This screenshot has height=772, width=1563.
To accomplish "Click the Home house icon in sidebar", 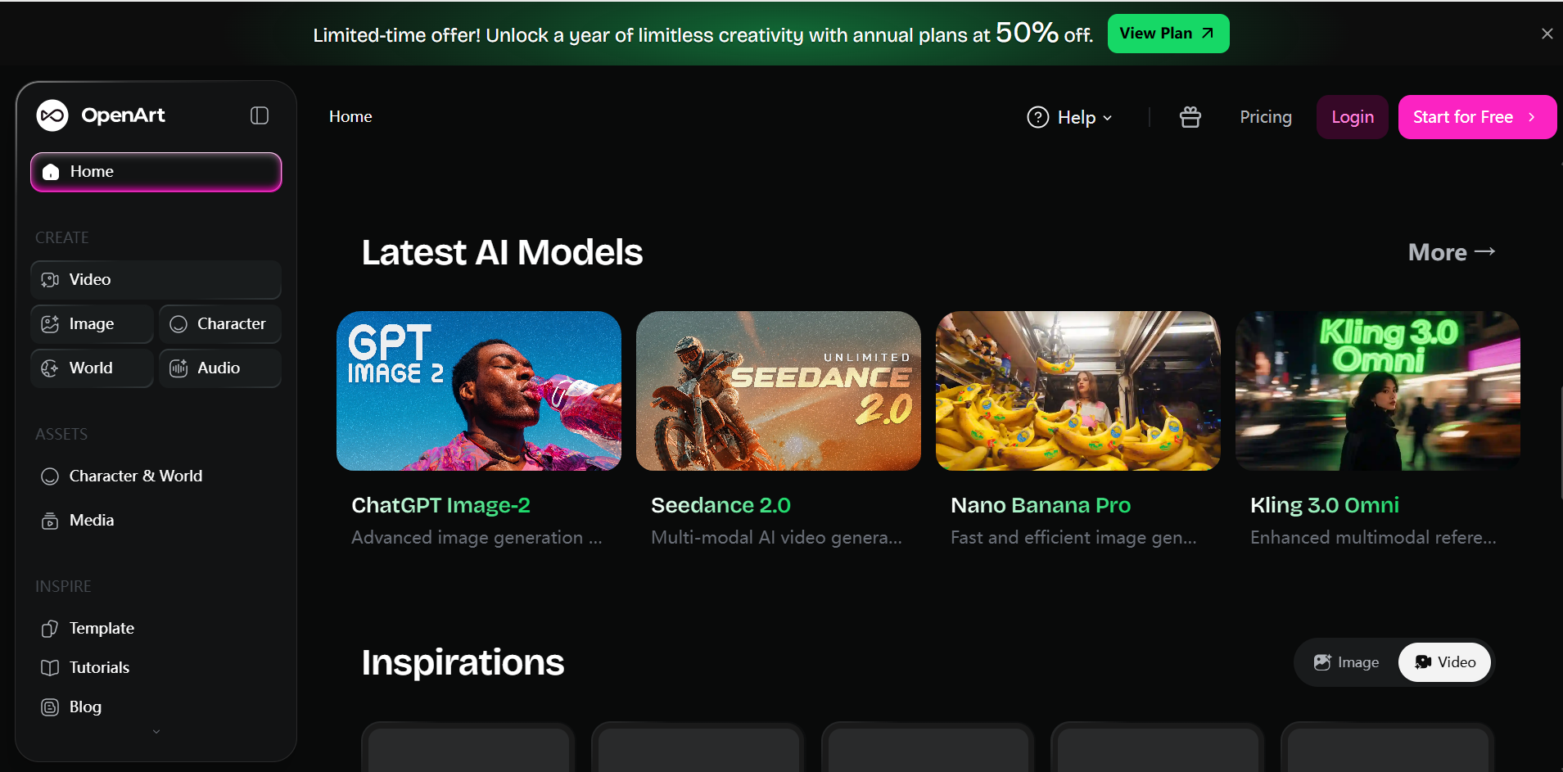I will pos(51,172).
